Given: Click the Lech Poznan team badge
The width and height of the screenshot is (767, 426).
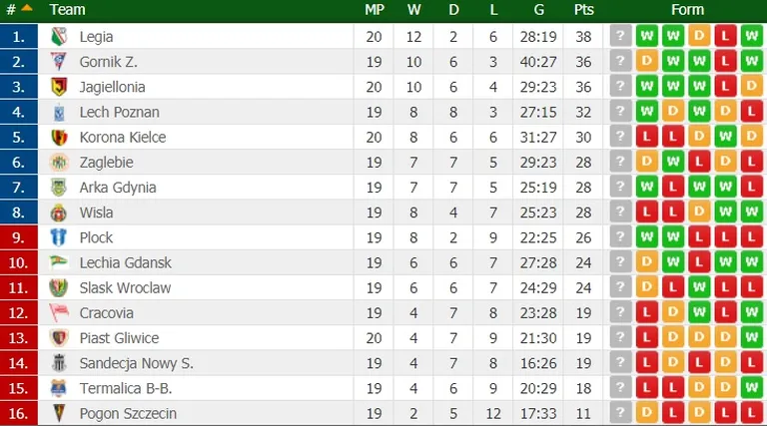Looking at the screenshot, I should pyautogui.click(x=59, y=113).
